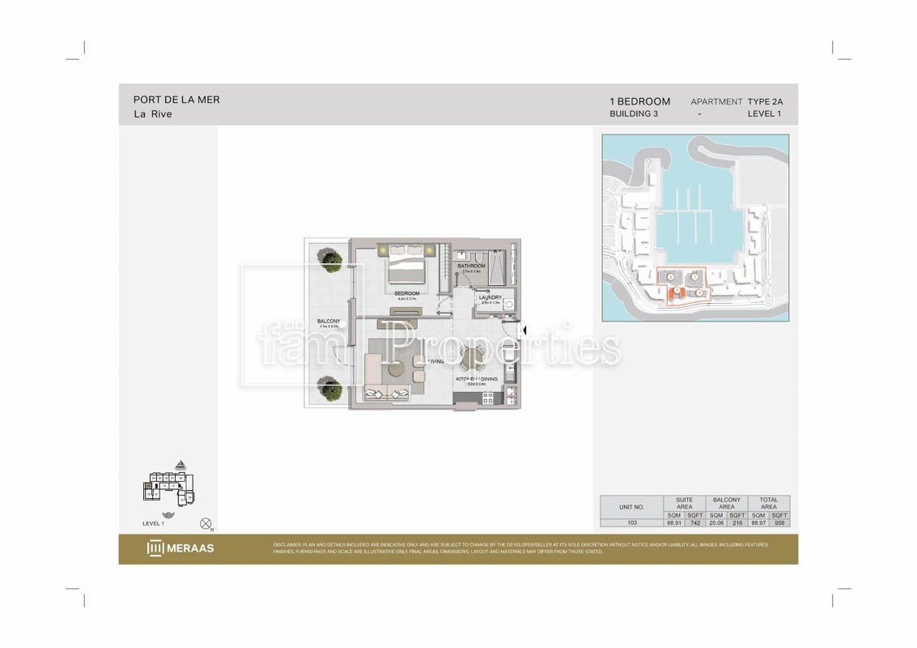Click the 68.91 suite SQM value

[673, 522]
